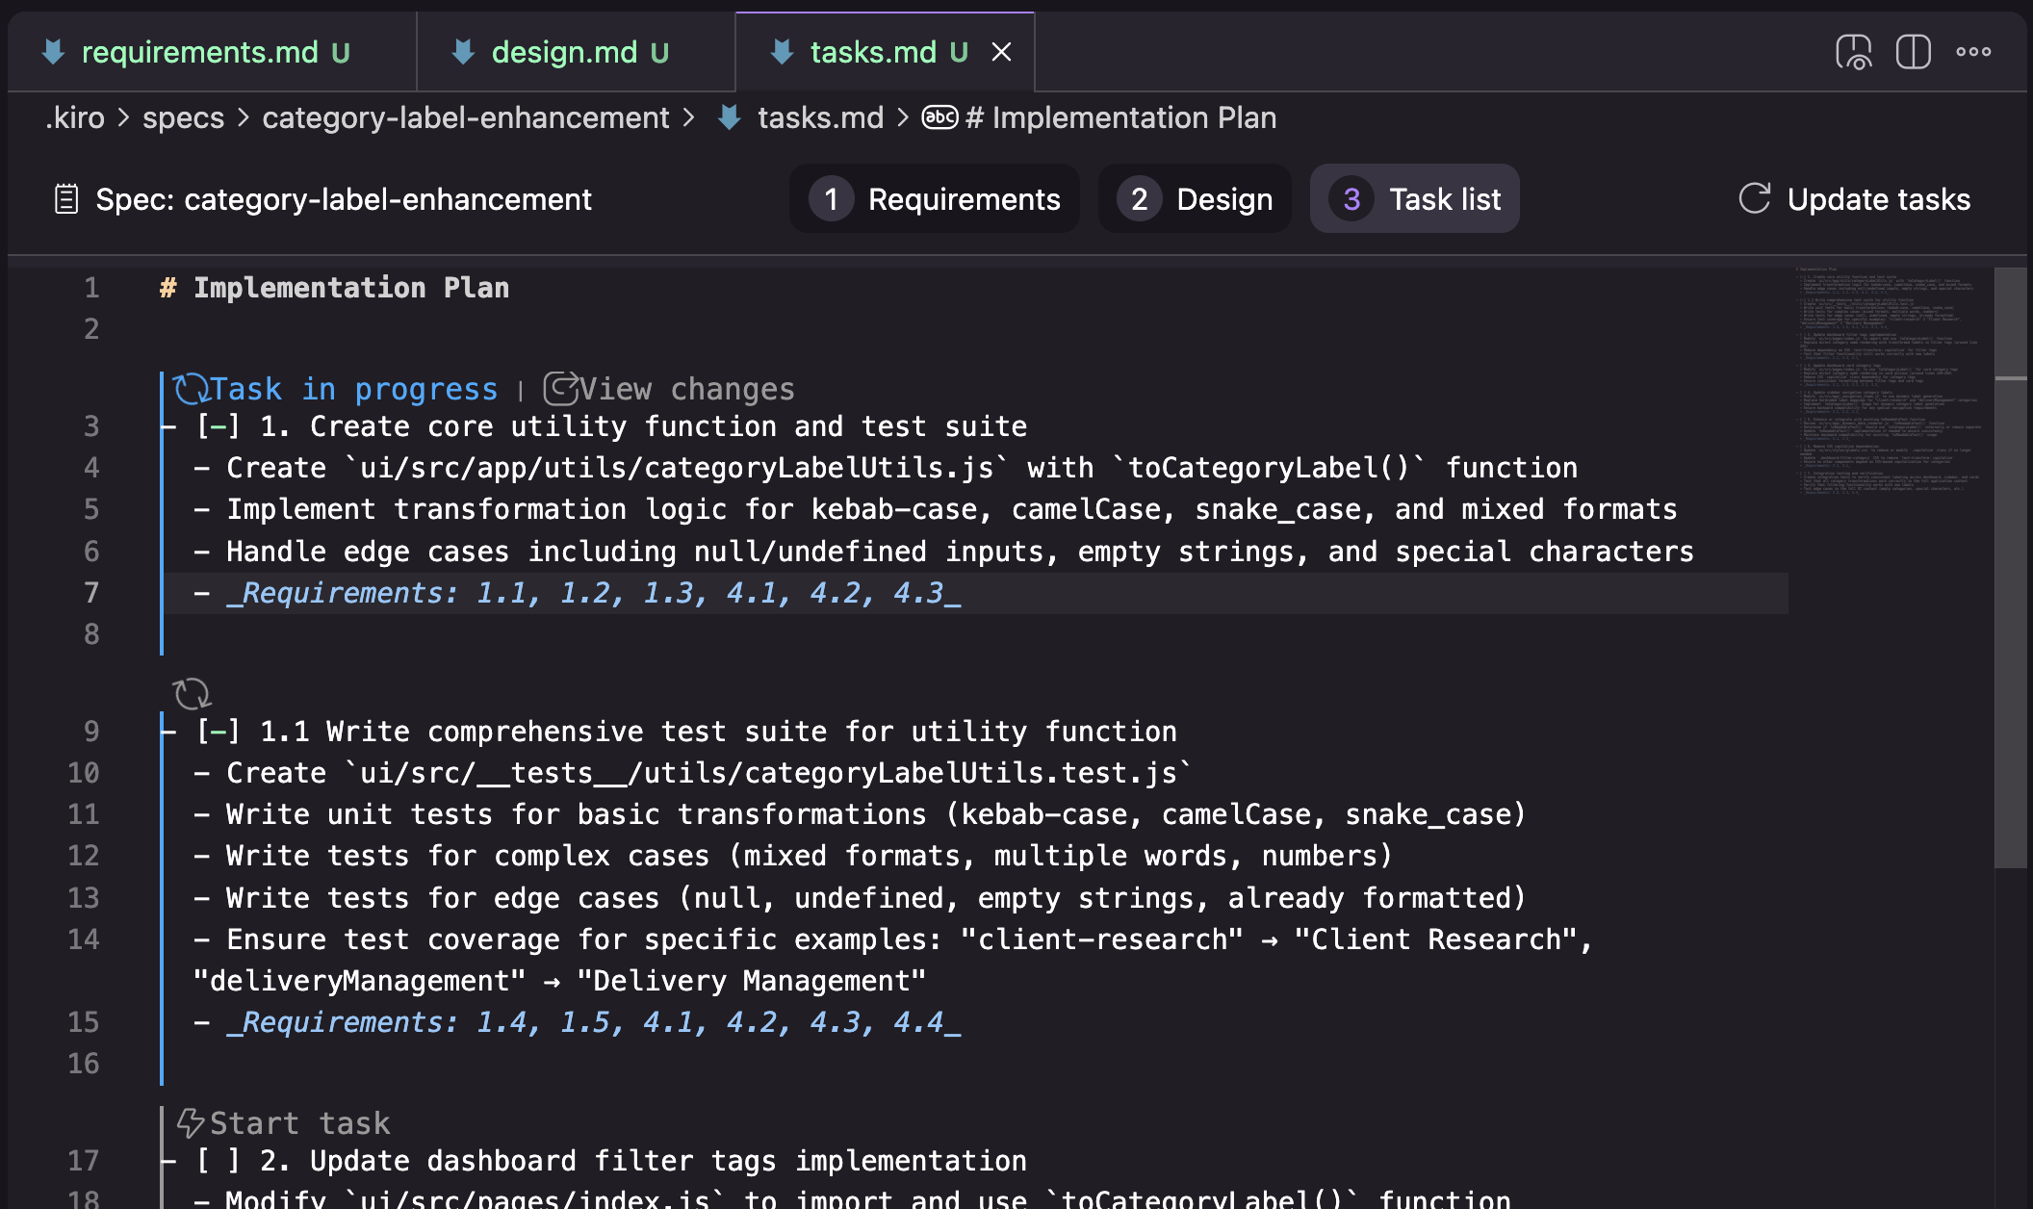The width and height of the screenshot is (2033, 1209).
Task: Click the split editor icon in the top right
Action: pyautogui.click(x=1914, y=52)
